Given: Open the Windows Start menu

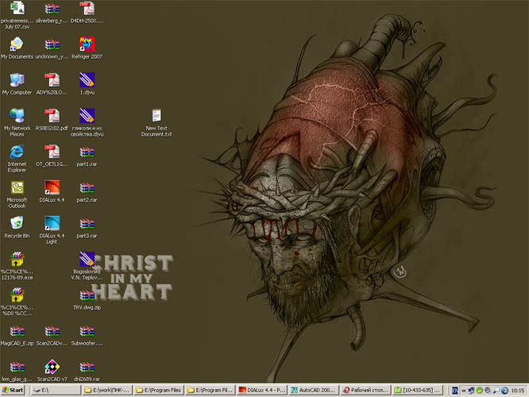Looking at the screenshot, I should click(14, 390).
